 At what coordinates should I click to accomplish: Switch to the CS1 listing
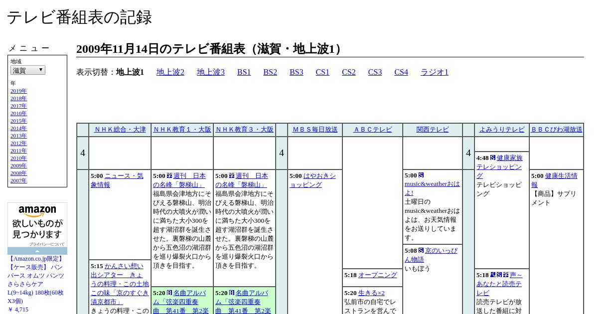click(x=322, y=72)
